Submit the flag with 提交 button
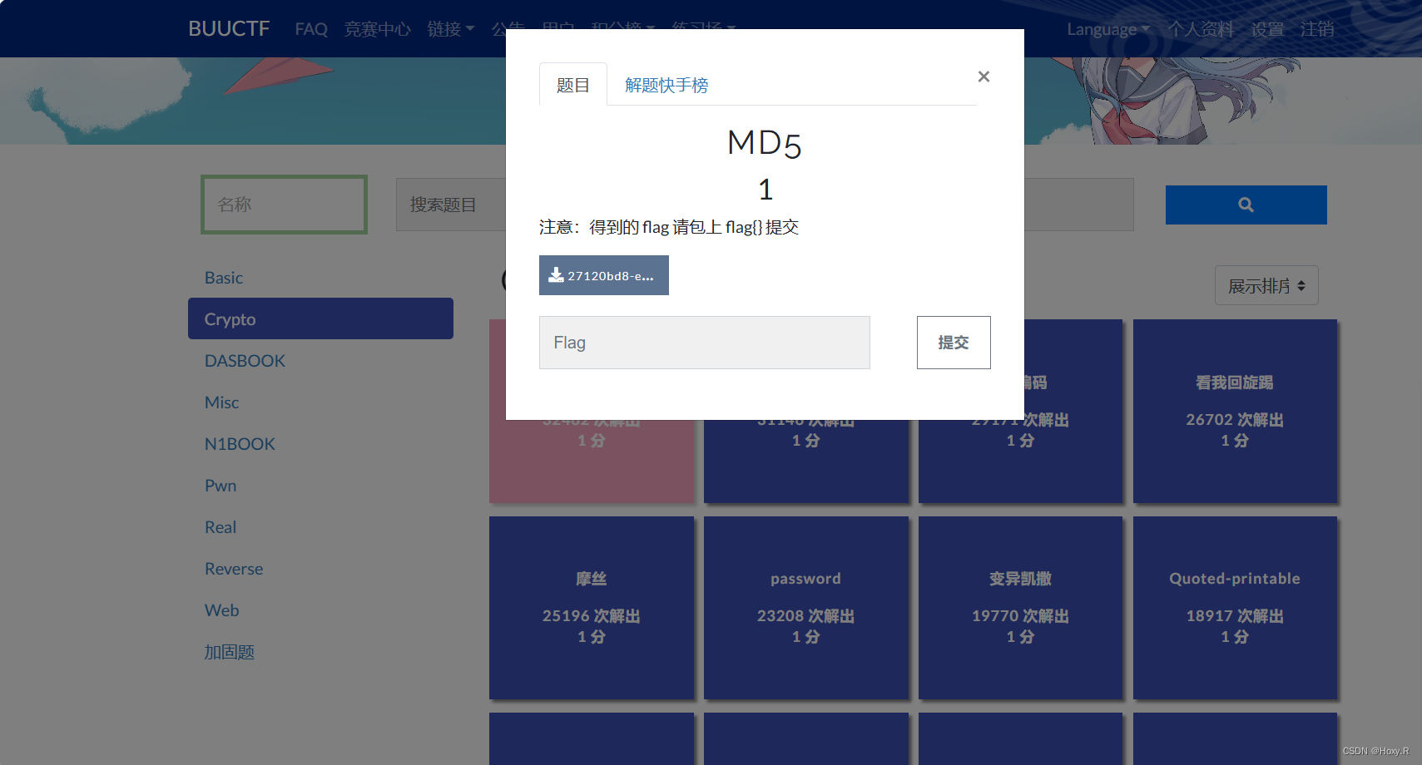Screen dimensions: 1422x765 [x=954, y=343]
